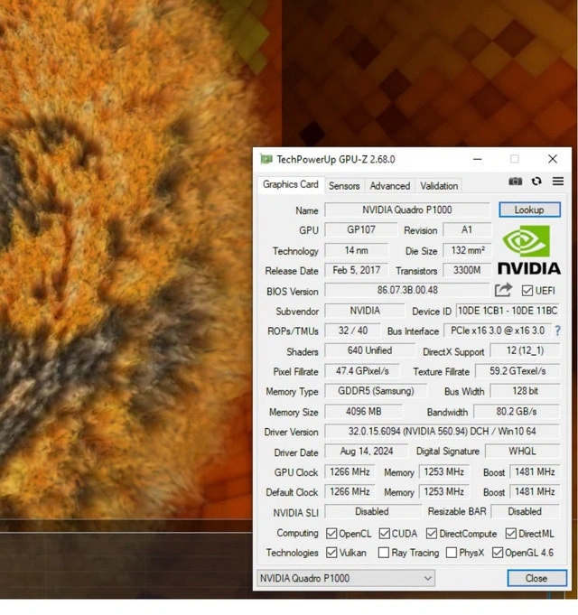Toggle the UEFI checkbox
578x615 pixels.
[x=527, y=291]
